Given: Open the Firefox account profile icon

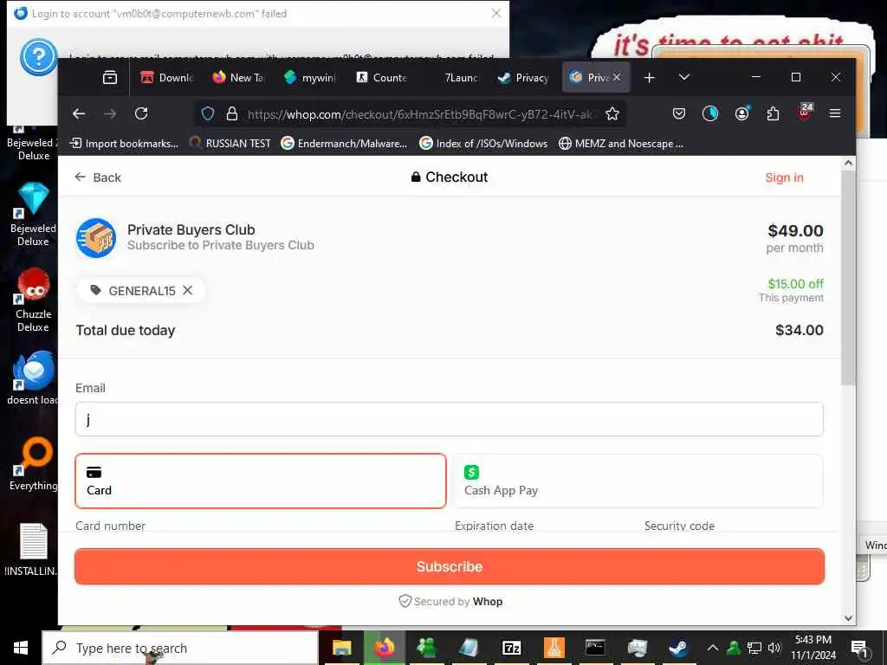Looking at the screenshot, I should click(x=741, y=113).
